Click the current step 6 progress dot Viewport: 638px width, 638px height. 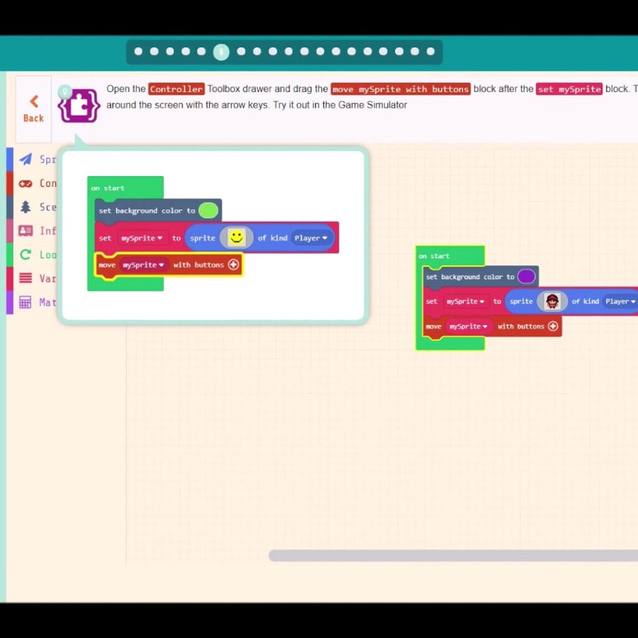pyautogui.click(x=221, y=52)
